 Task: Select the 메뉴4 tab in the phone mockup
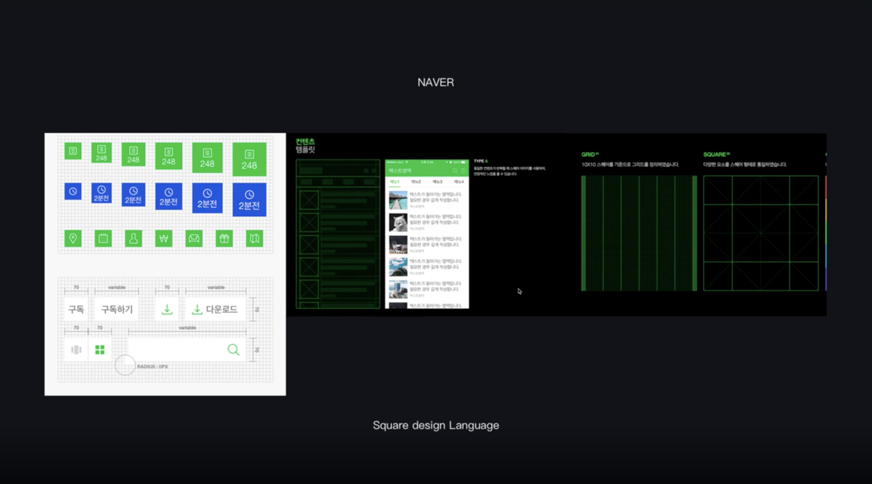[458, 182]
